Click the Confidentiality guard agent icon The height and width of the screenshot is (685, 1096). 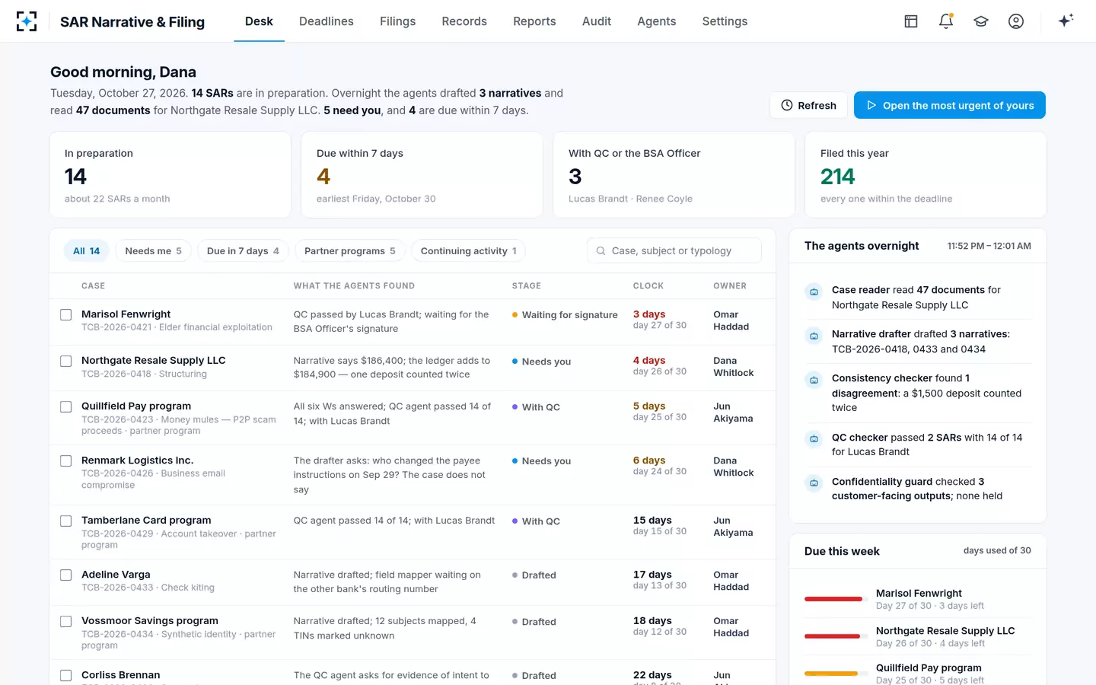[814, 483]
